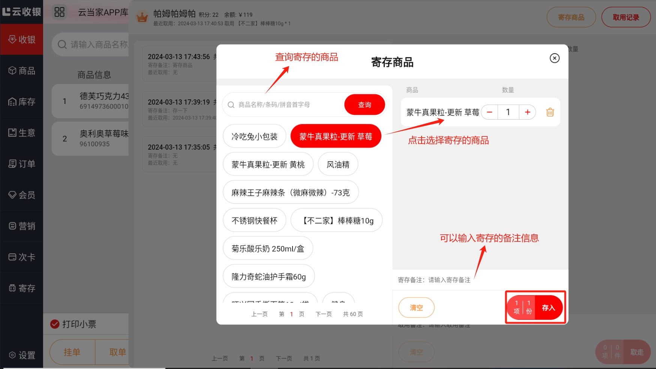The height and width of the screenshot is (369, 656).
Task: Switch to 订单 in the sidebar
Action: pyautogui.click(x=22, y=164)
